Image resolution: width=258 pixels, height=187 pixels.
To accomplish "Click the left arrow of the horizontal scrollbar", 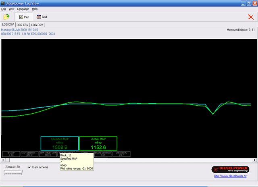I will [3, 160].
